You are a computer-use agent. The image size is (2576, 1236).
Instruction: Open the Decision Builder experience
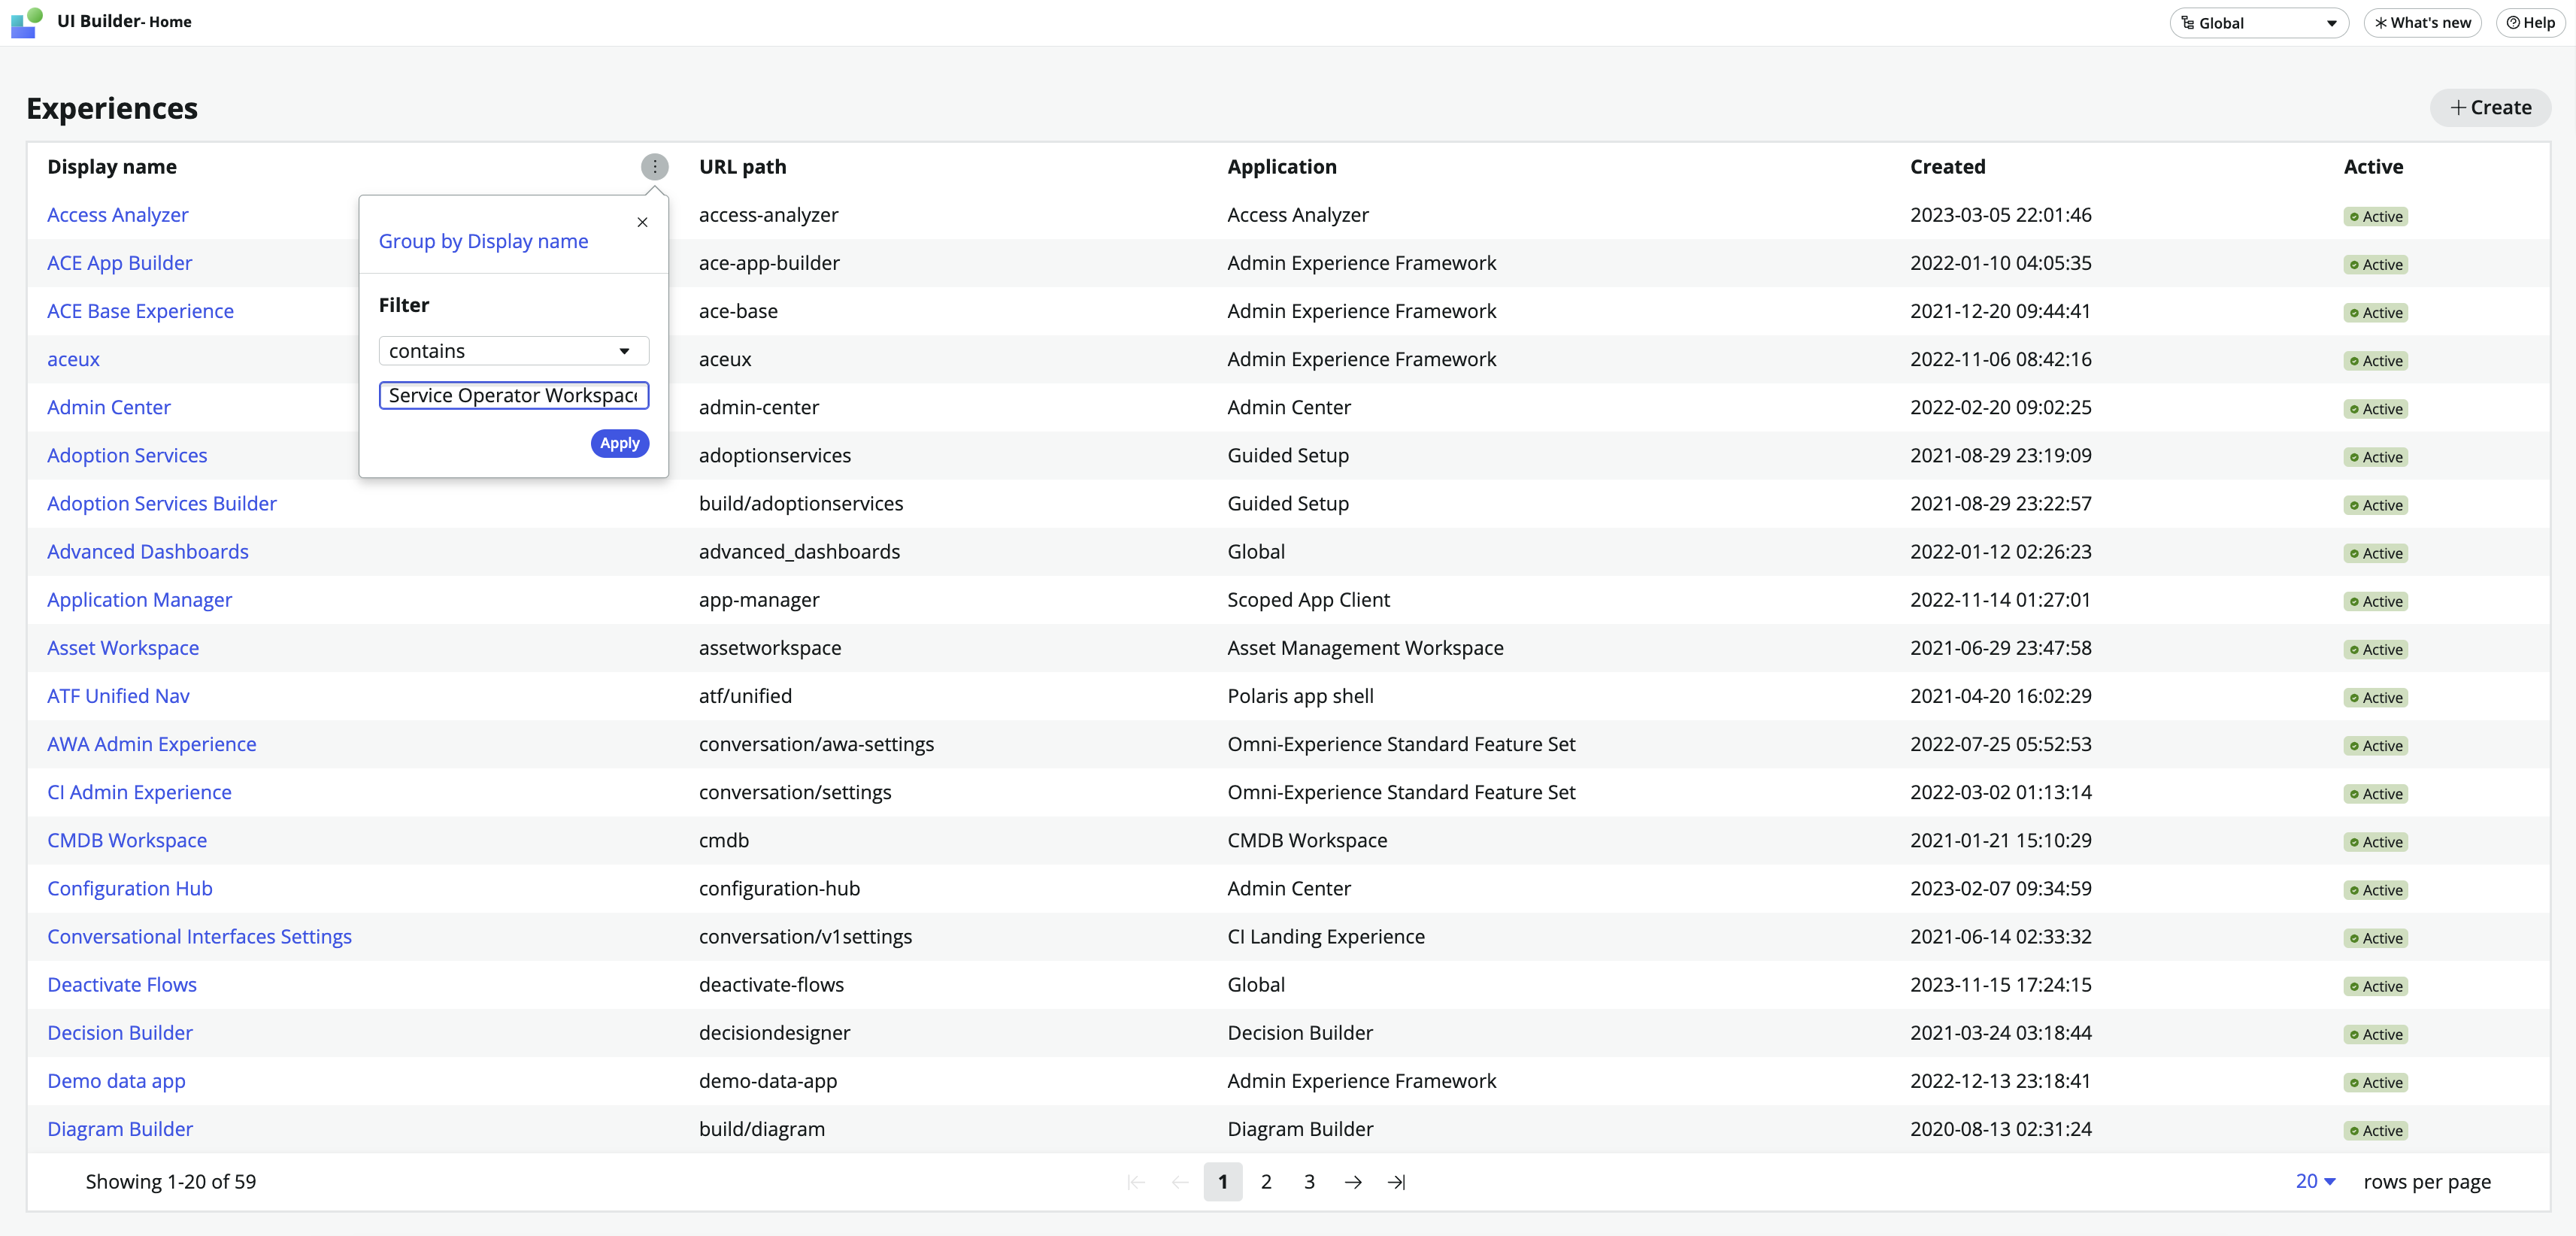point(120,1032)
